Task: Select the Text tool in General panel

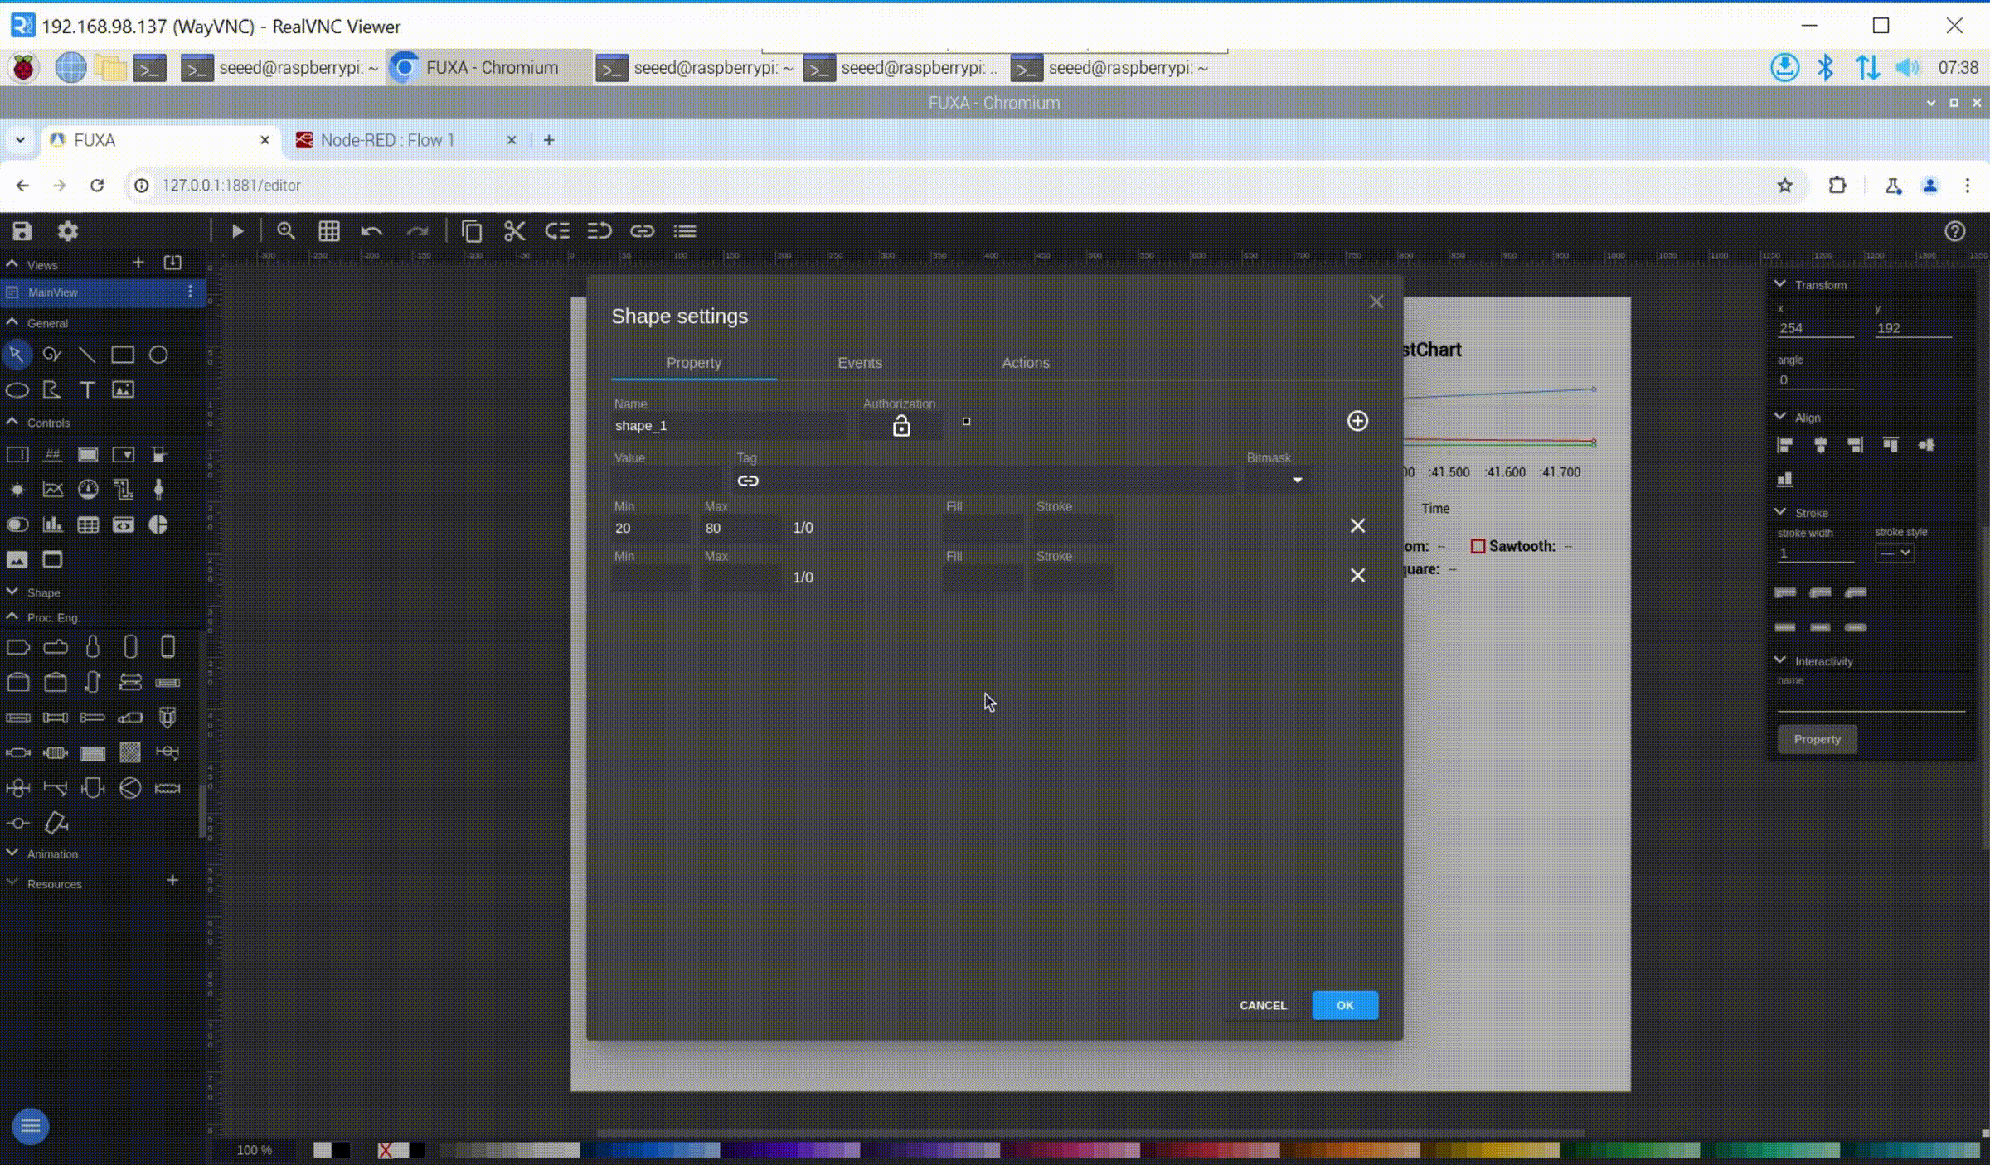Action: pos(87,389)
